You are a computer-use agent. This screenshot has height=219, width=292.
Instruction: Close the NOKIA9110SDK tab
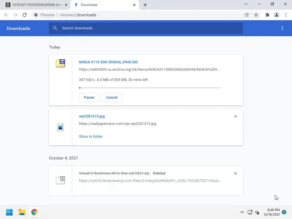click(x=66, y=5)
